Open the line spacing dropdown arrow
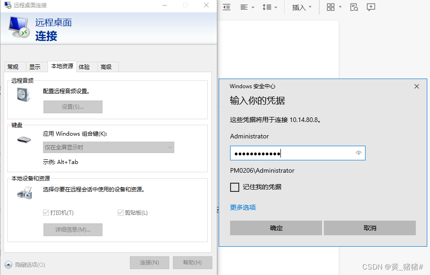This screenshot has height=275, width=430. (275, 7)
